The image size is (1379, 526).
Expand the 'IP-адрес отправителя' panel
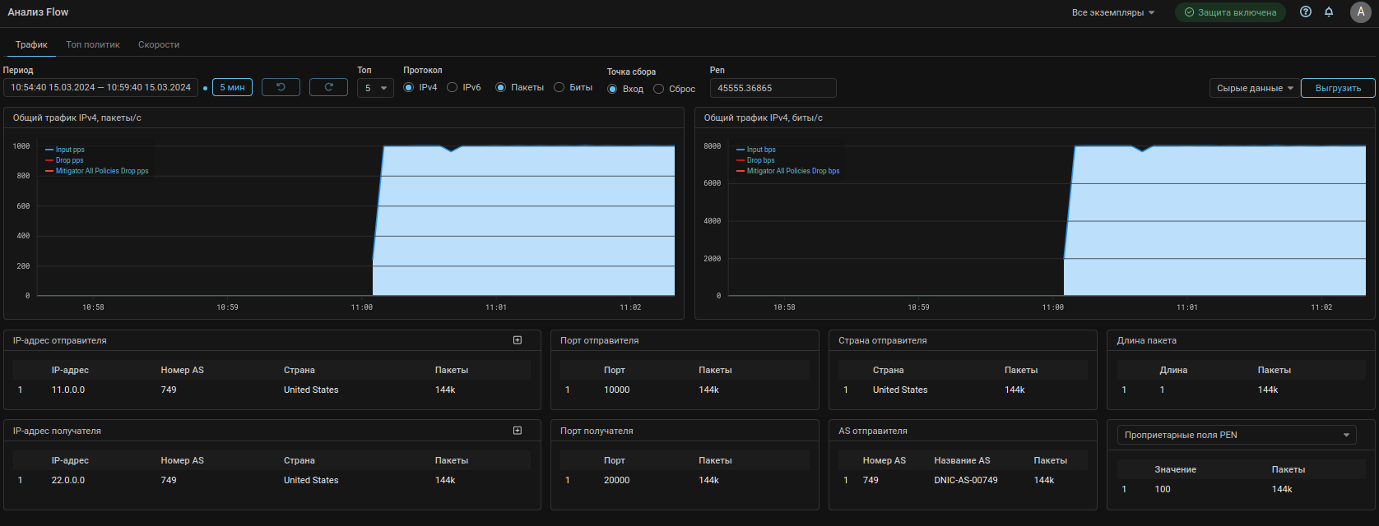[518, 340]
